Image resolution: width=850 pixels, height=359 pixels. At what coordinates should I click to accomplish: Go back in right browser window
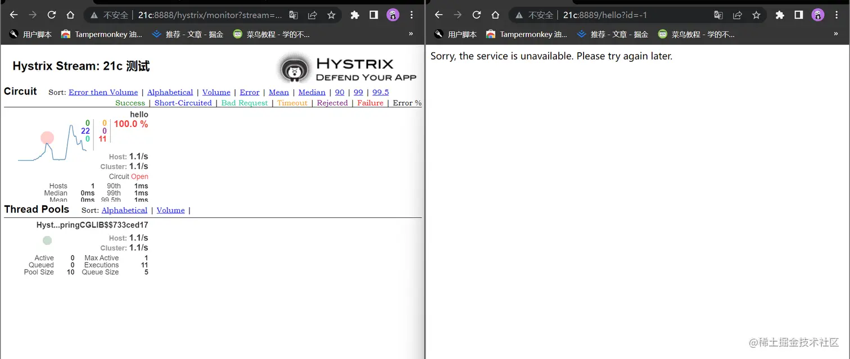click(x=439, y=15)
